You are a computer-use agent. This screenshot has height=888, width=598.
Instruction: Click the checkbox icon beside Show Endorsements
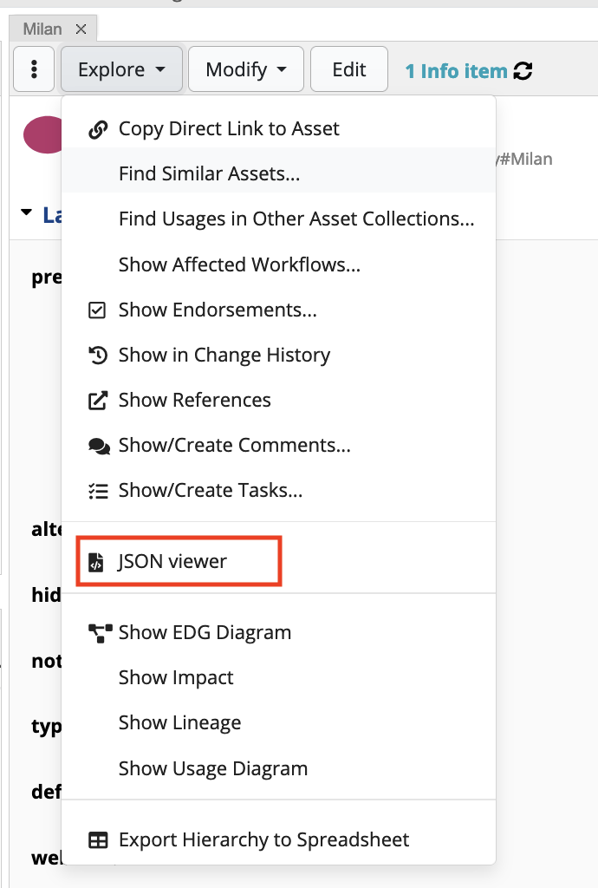97,309
